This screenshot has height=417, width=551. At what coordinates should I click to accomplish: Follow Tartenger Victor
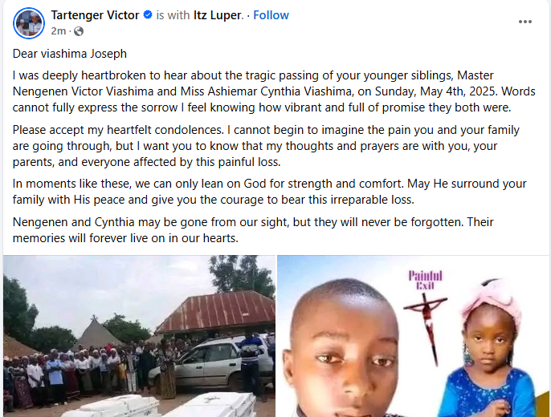tap(271, 15)
